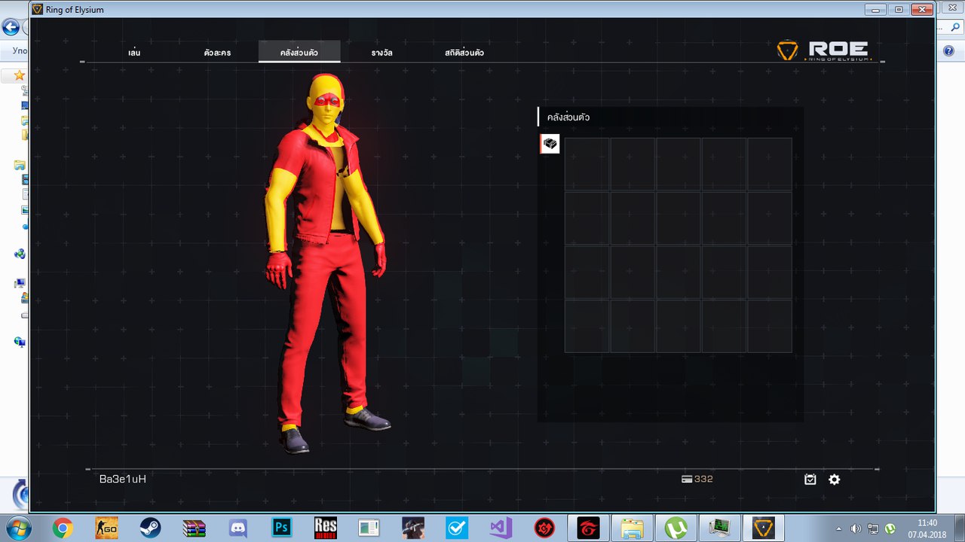Open Photoshop from the taskbar
This screenshot has height=542, width=965.
click(282, 528)
